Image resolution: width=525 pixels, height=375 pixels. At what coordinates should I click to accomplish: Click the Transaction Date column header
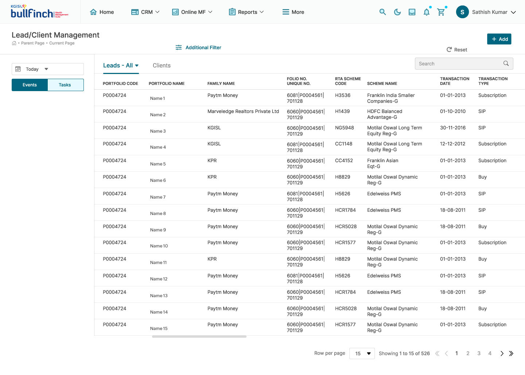point(455,81)
